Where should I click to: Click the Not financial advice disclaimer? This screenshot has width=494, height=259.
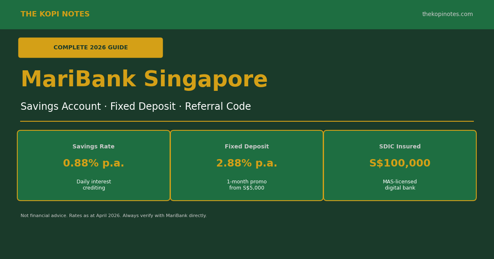pos(114,216)
